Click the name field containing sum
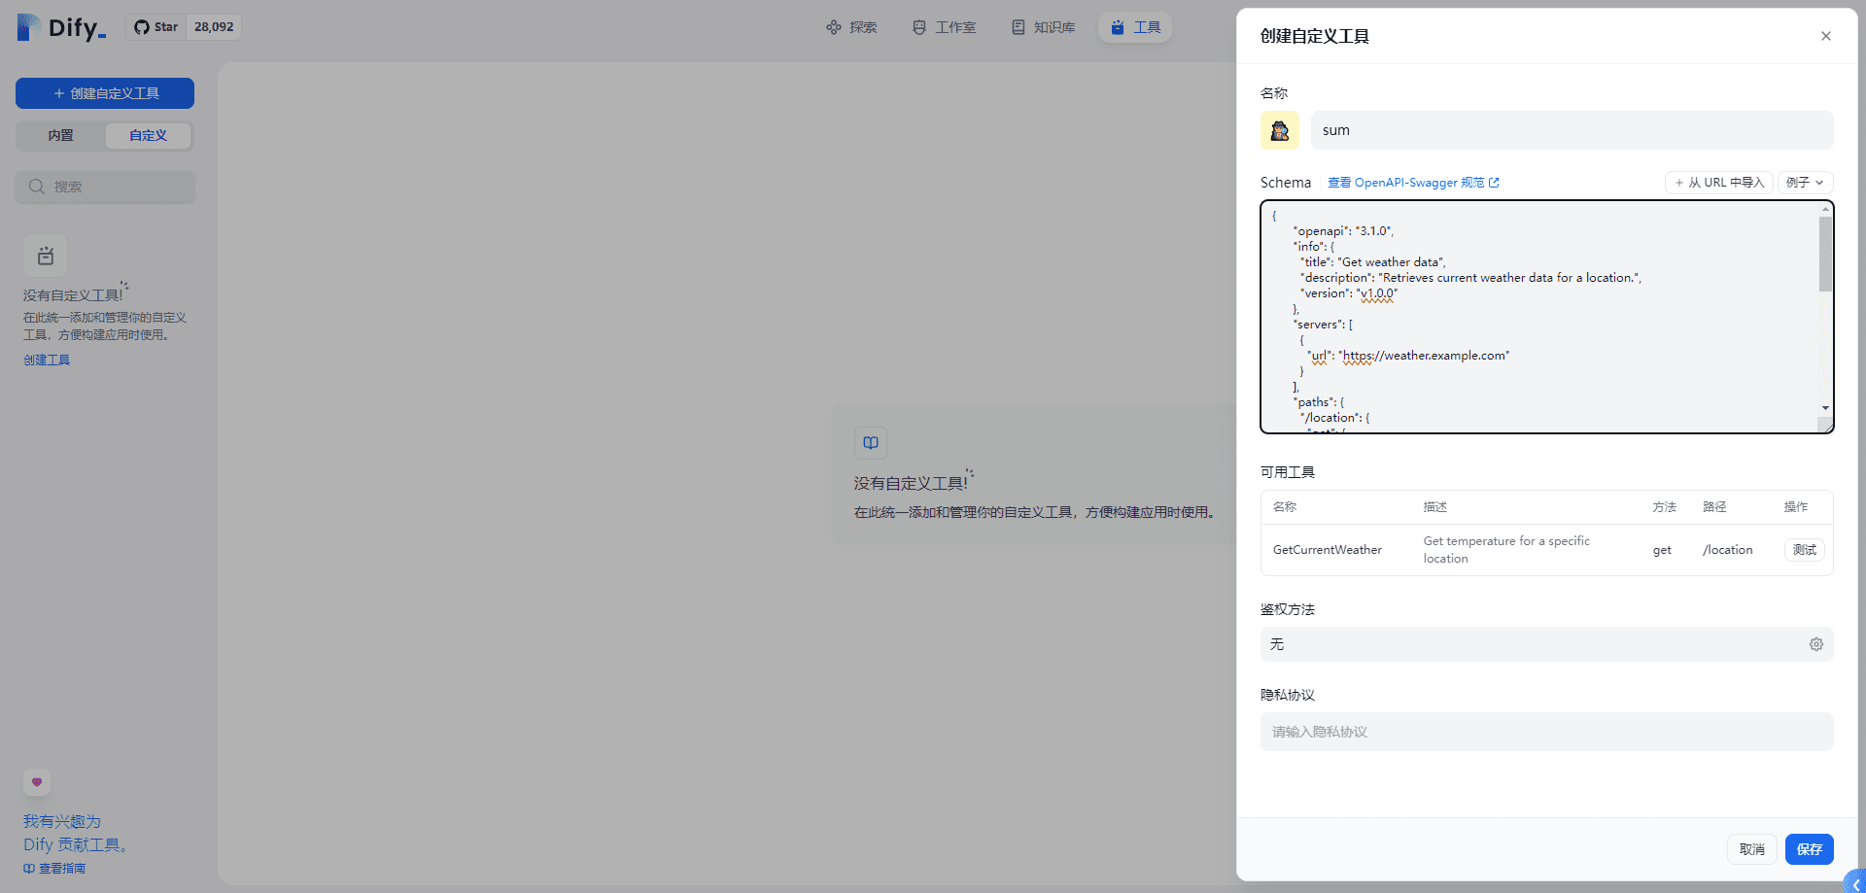Screen dimensions: 1866x893 [1572, 130]
